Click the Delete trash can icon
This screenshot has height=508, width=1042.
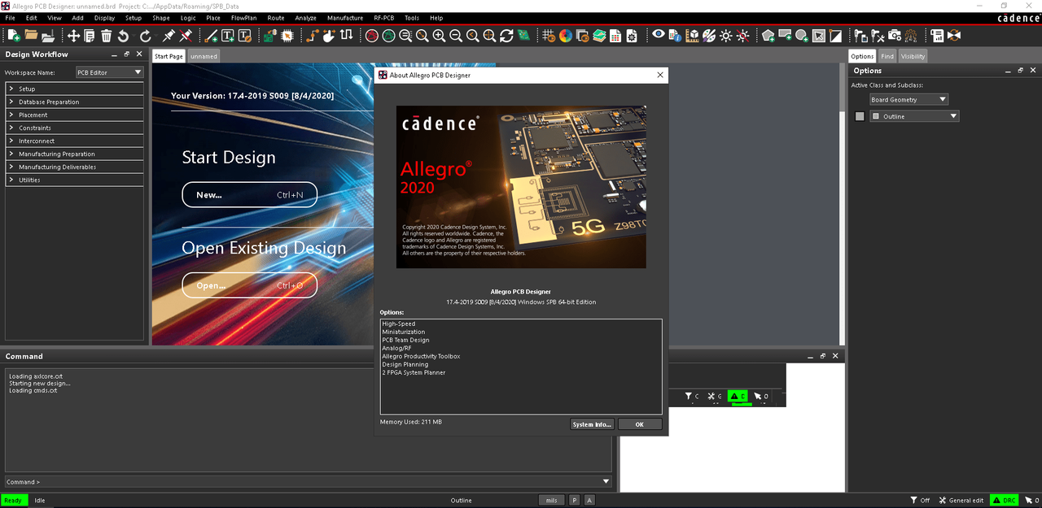tap(107, 36)
